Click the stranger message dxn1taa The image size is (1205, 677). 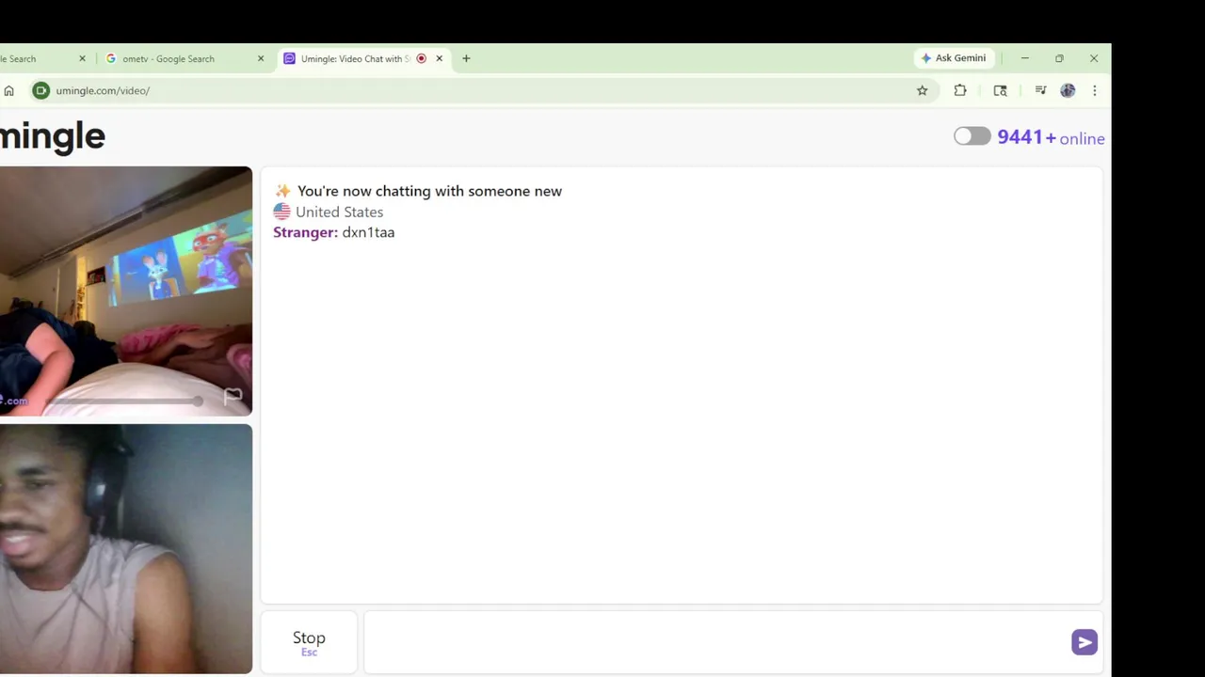click(368, 232)
